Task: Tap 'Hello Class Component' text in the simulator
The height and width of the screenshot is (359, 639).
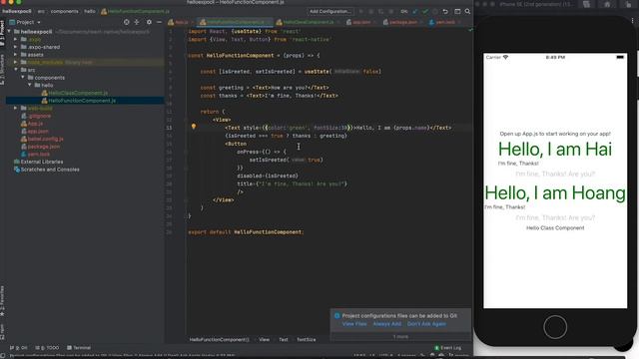Action: 555,228
